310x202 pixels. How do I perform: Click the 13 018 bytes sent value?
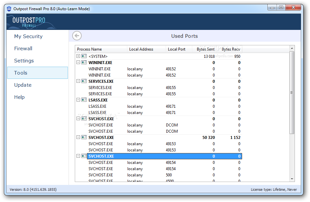209,56
